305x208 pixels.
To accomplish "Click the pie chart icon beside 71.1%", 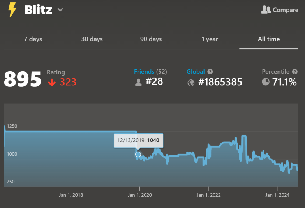I will pos(266,82).
